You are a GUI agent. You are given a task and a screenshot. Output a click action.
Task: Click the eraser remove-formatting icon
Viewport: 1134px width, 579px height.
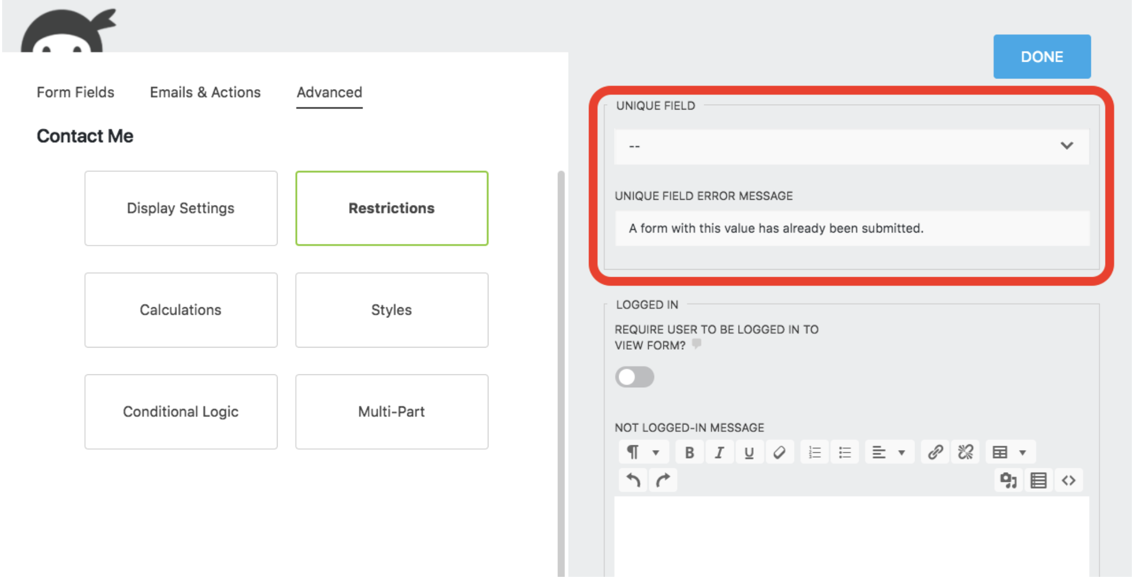pyautogui.click(x=779, y=453)
